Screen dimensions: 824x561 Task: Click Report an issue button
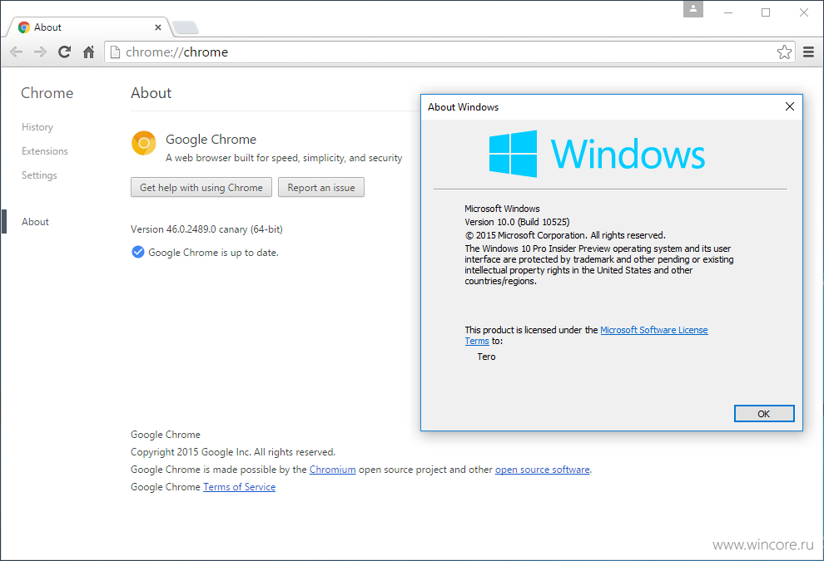[321, 187]
